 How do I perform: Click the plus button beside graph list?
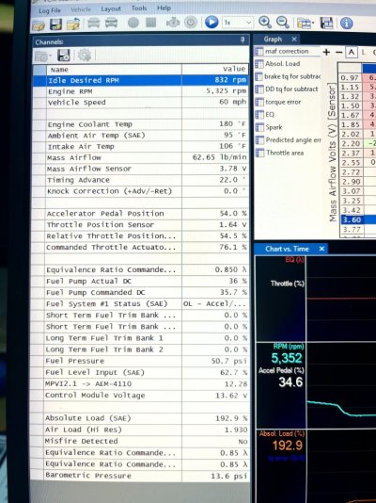(x=326, y=52)
